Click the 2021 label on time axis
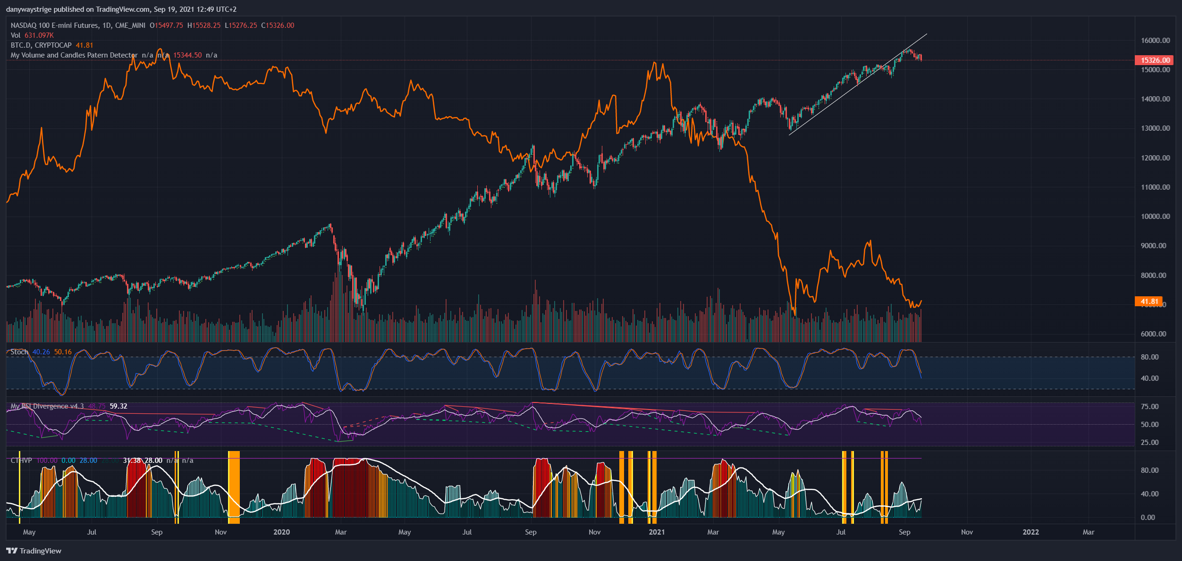 point(657,532)
